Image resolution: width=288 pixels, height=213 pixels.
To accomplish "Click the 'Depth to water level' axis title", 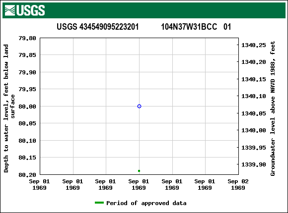I will (x=9, y=108).
